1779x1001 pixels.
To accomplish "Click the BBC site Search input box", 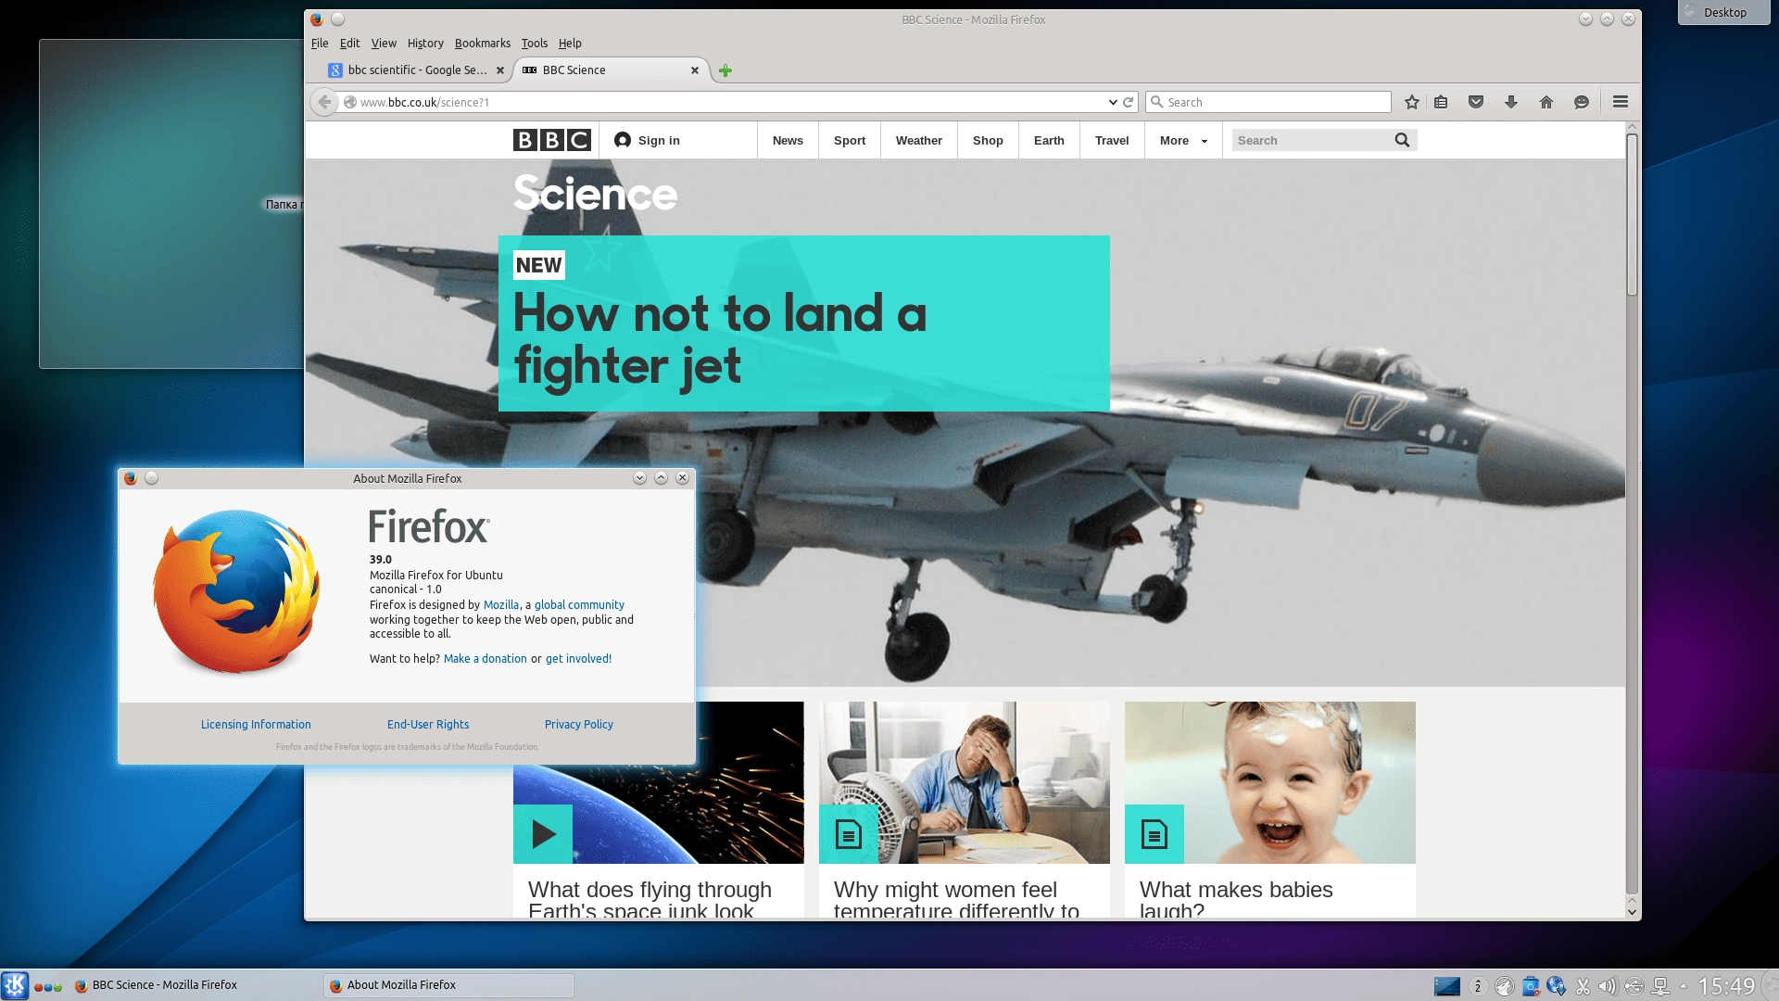I will point(1311,140).
